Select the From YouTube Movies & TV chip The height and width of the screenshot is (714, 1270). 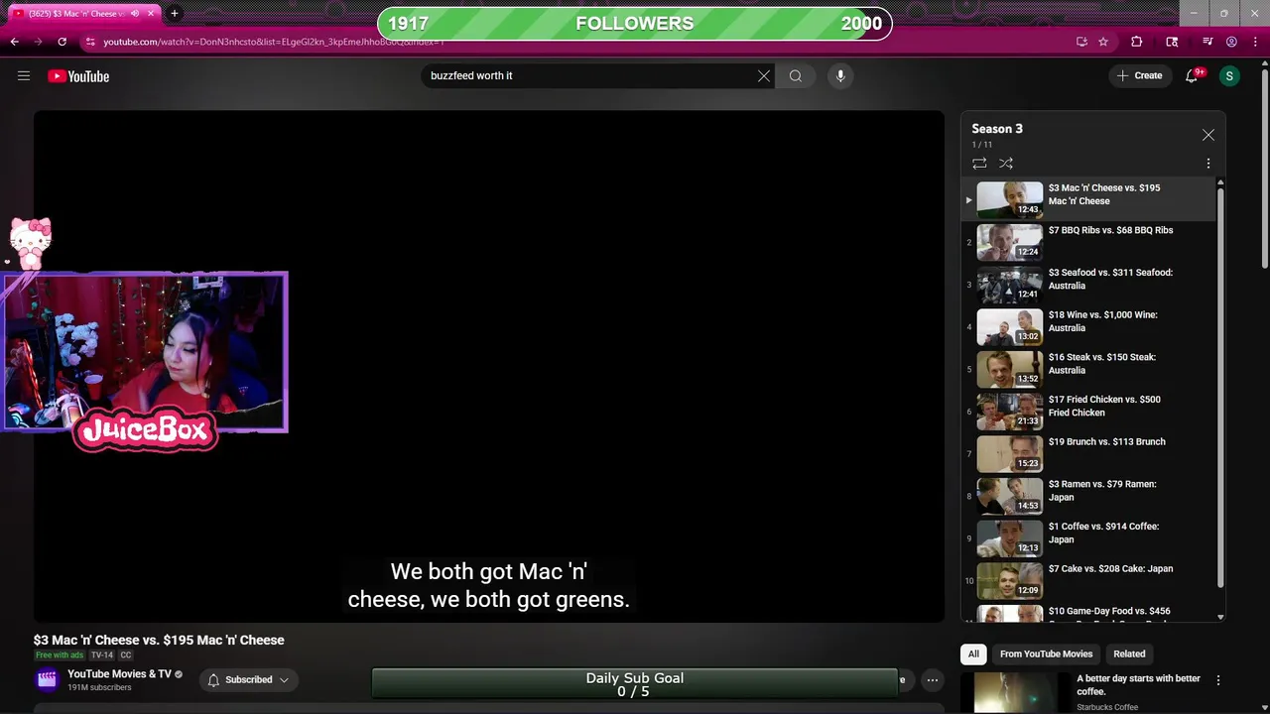coord(1046,654)
